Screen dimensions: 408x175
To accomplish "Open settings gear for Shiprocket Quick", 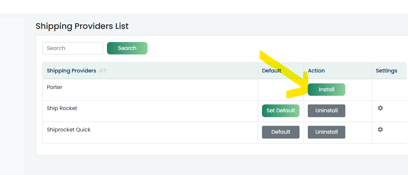I will pyautogui.click(x=380, y=130).
